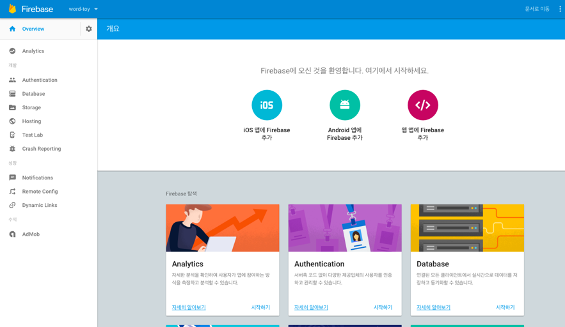This screenshot has width=565, height=327.
Task: Click the Database card server illustration
Action: (467, 228)
